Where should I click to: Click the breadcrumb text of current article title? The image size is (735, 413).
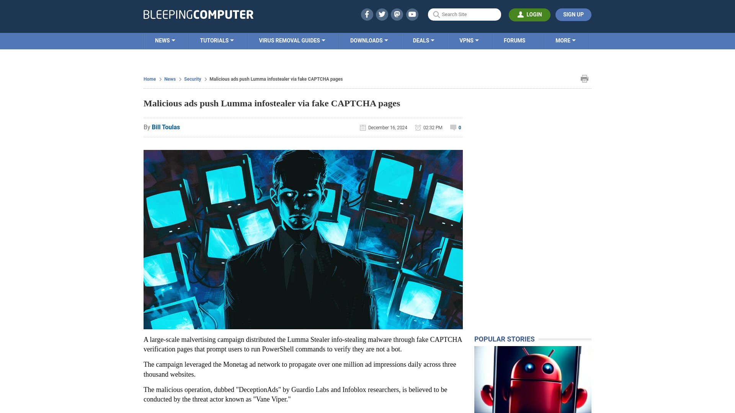[x=276, y=79]
